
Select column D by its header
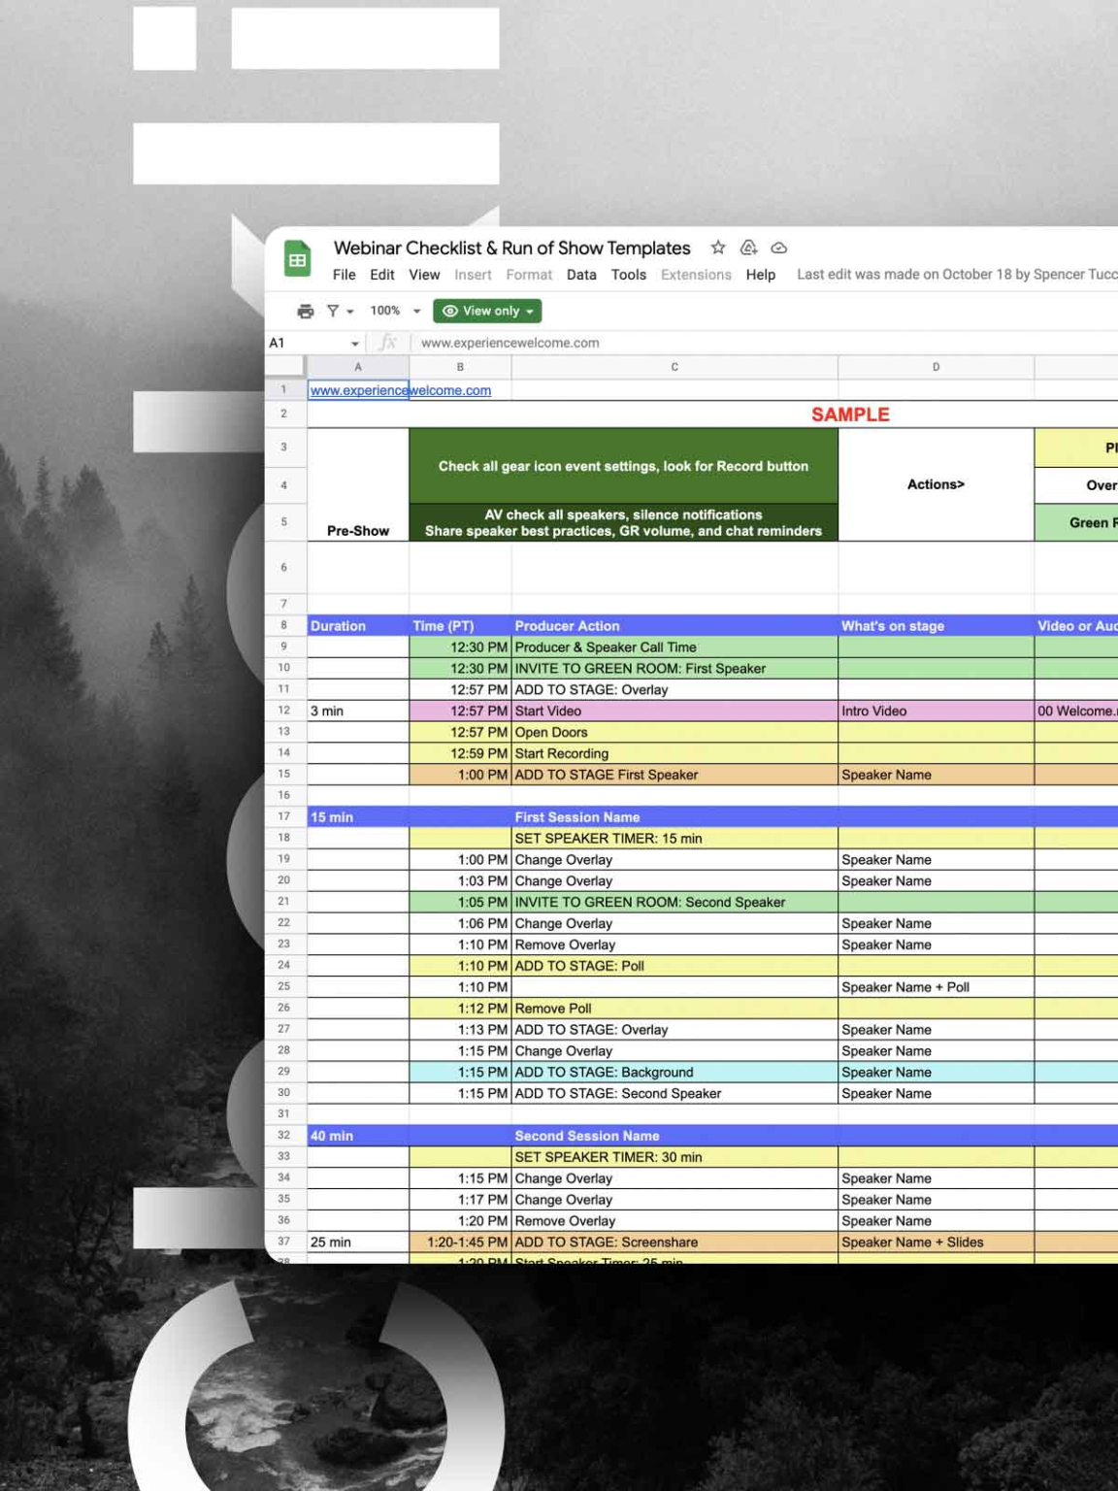point(936,367)
